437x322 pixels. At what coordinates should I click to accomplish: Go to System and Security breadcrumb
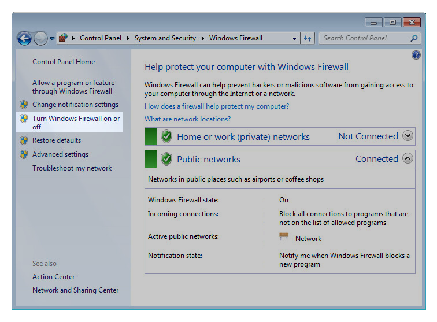[x=165, y=38]
